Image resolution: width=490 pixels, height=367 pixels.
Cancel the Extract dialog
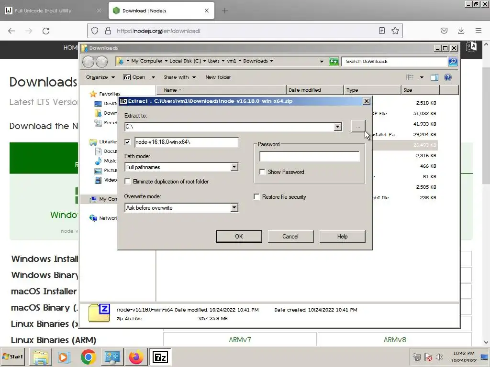click(x=290, y=237)
